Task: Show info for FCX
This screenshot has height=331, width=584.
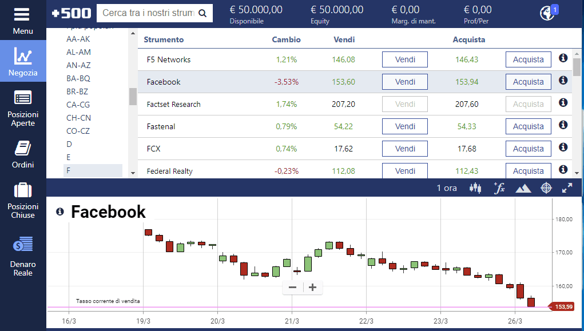Action: 563,147
